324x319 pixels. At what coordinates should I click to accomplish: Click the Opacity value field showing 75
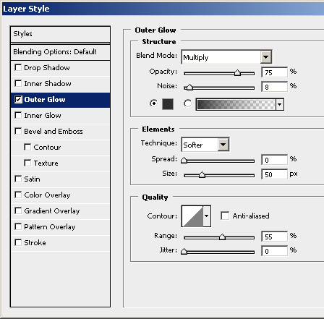pyautogui.click(x=274, y=72)
